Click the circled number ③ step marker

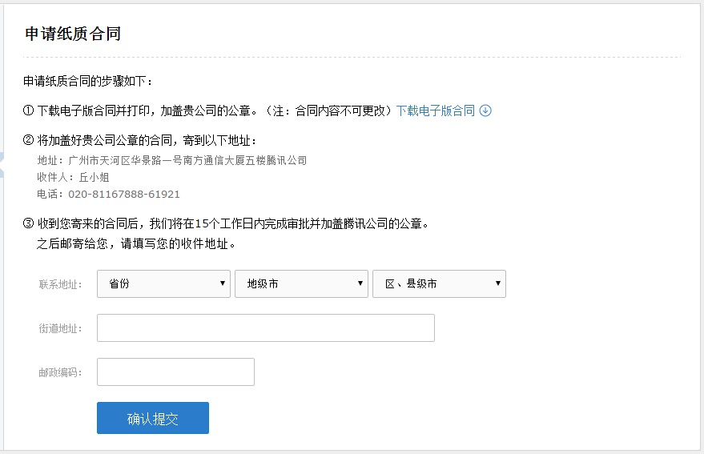(x=28, y=223)
